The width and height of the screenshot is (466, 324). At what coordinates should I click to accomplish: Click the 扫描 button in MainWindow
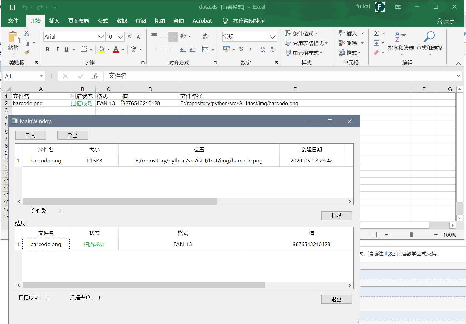[x=337, y=216]
